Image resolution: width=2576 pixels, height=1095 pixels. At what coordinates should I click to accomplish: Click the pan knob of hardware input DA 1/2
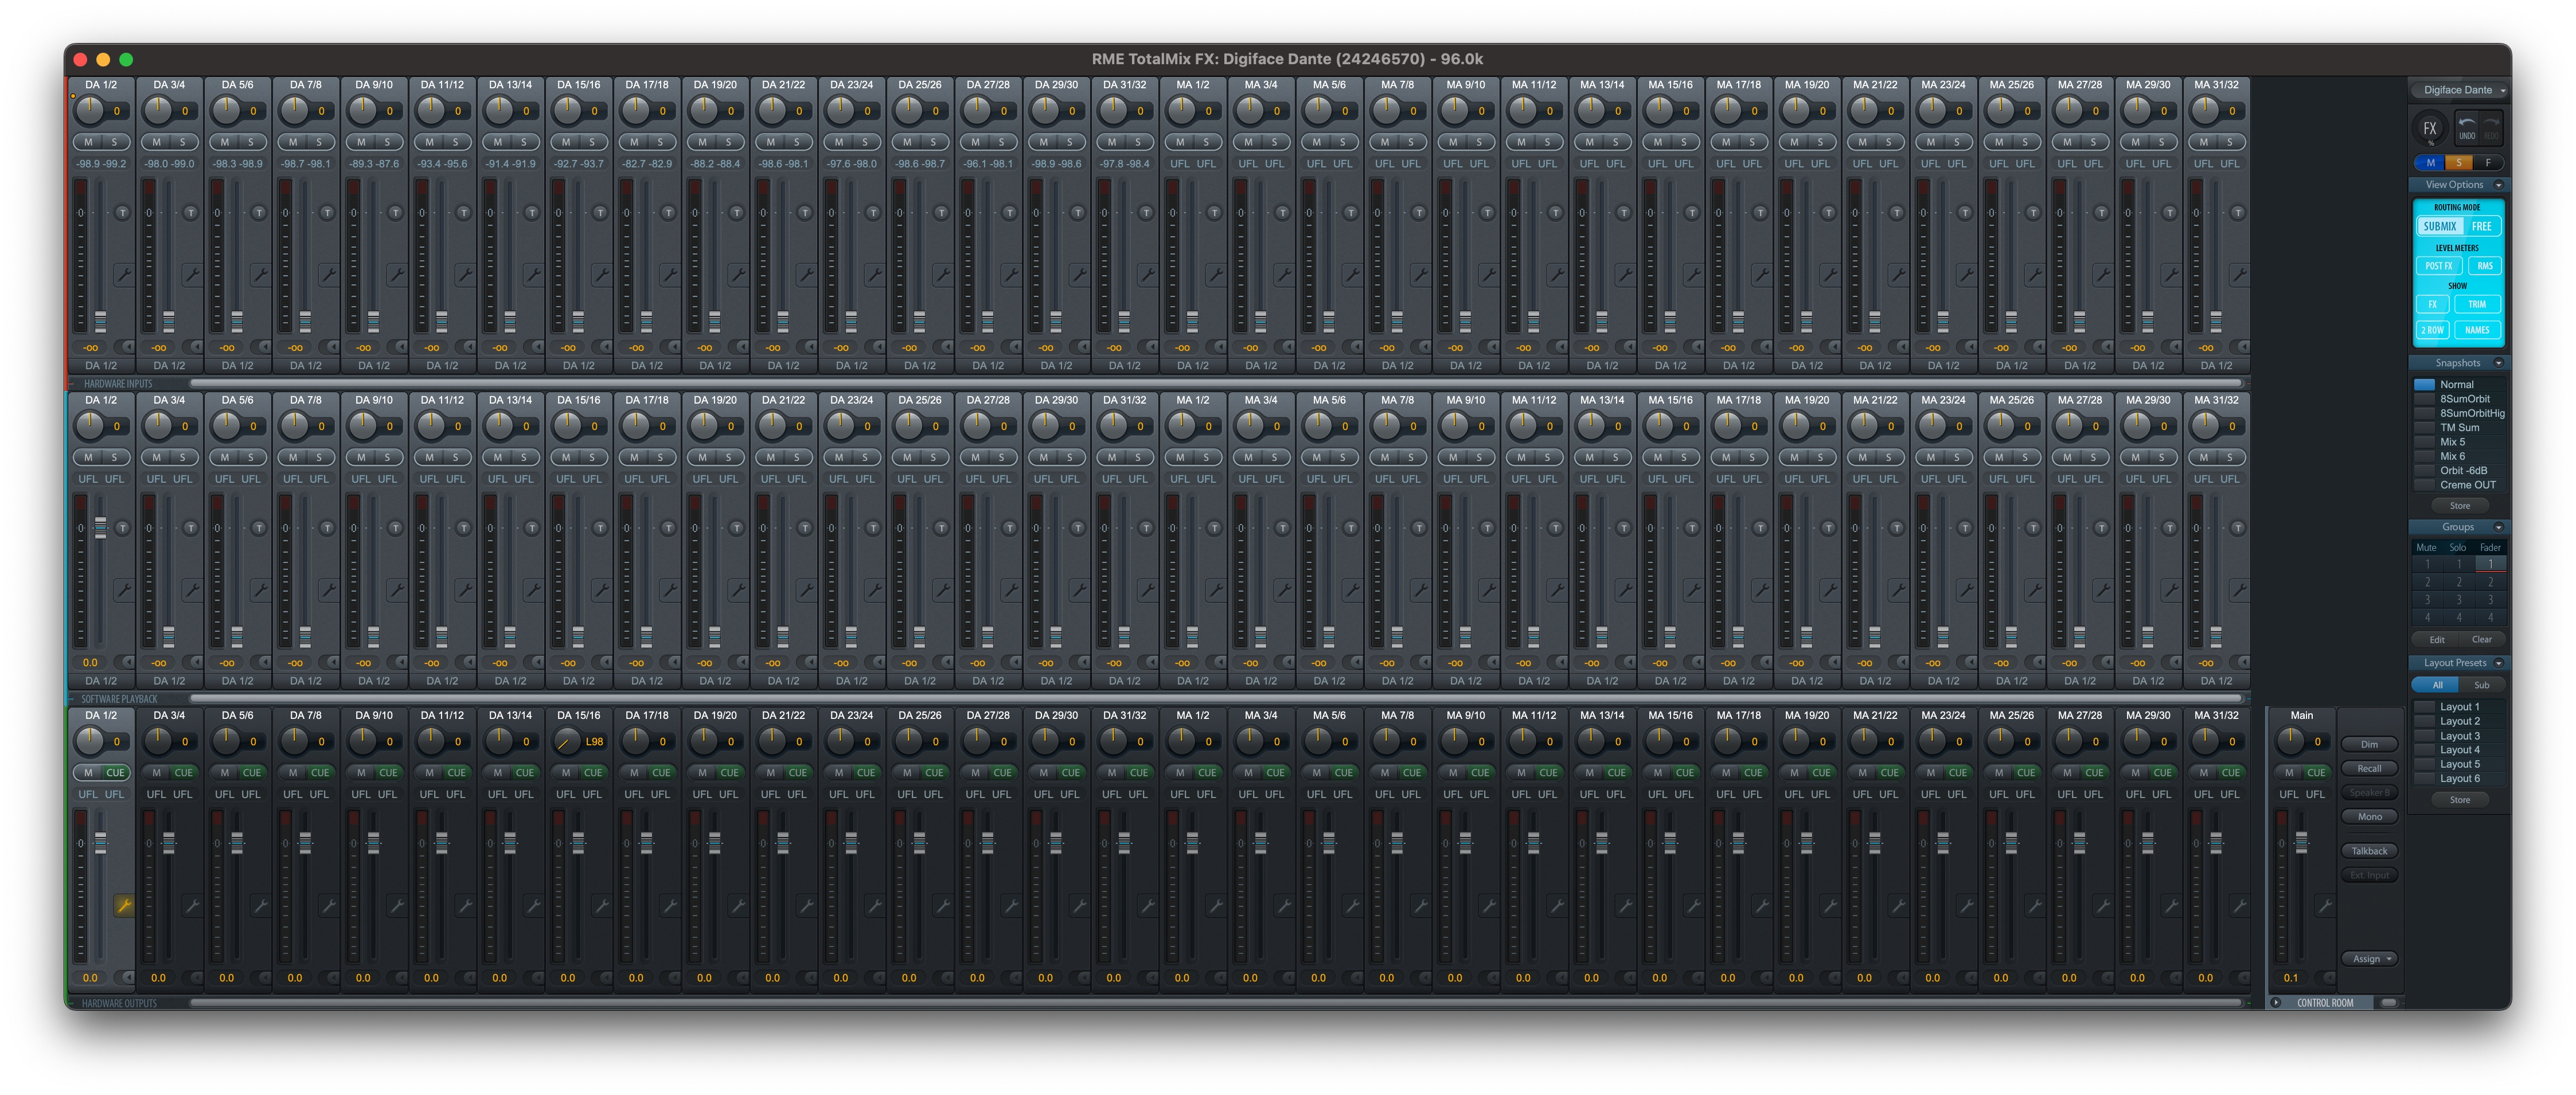click(x=90, y=110)
